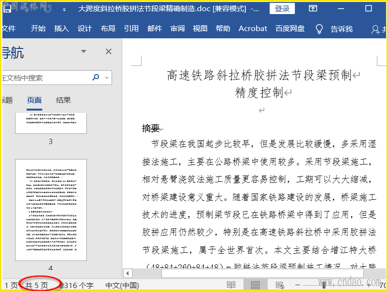Maximize the Word window
Screen dimensions: 388x291
coord(369,8)
